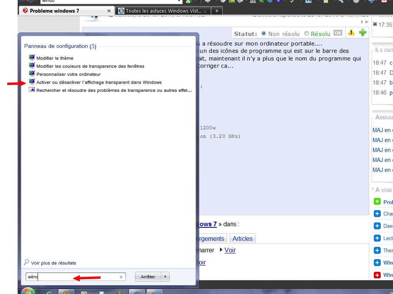The height and width of the screenshot is (294, 393).
Task: Click the yellow warning triangle icon
Action: pyautogui.click(x=351, y=33)
